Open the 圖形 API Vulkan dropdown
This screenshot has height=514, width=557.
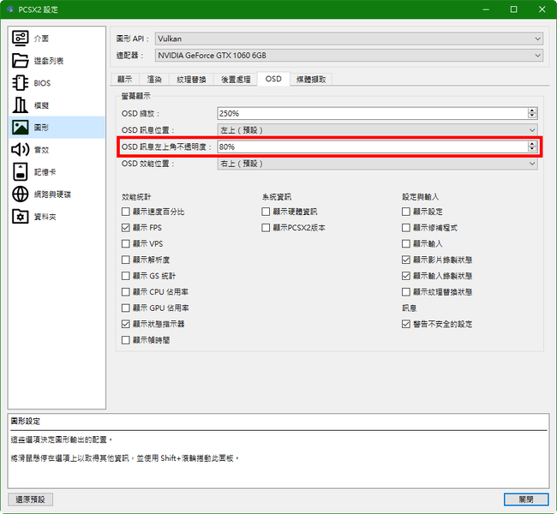tap(349, 39)
